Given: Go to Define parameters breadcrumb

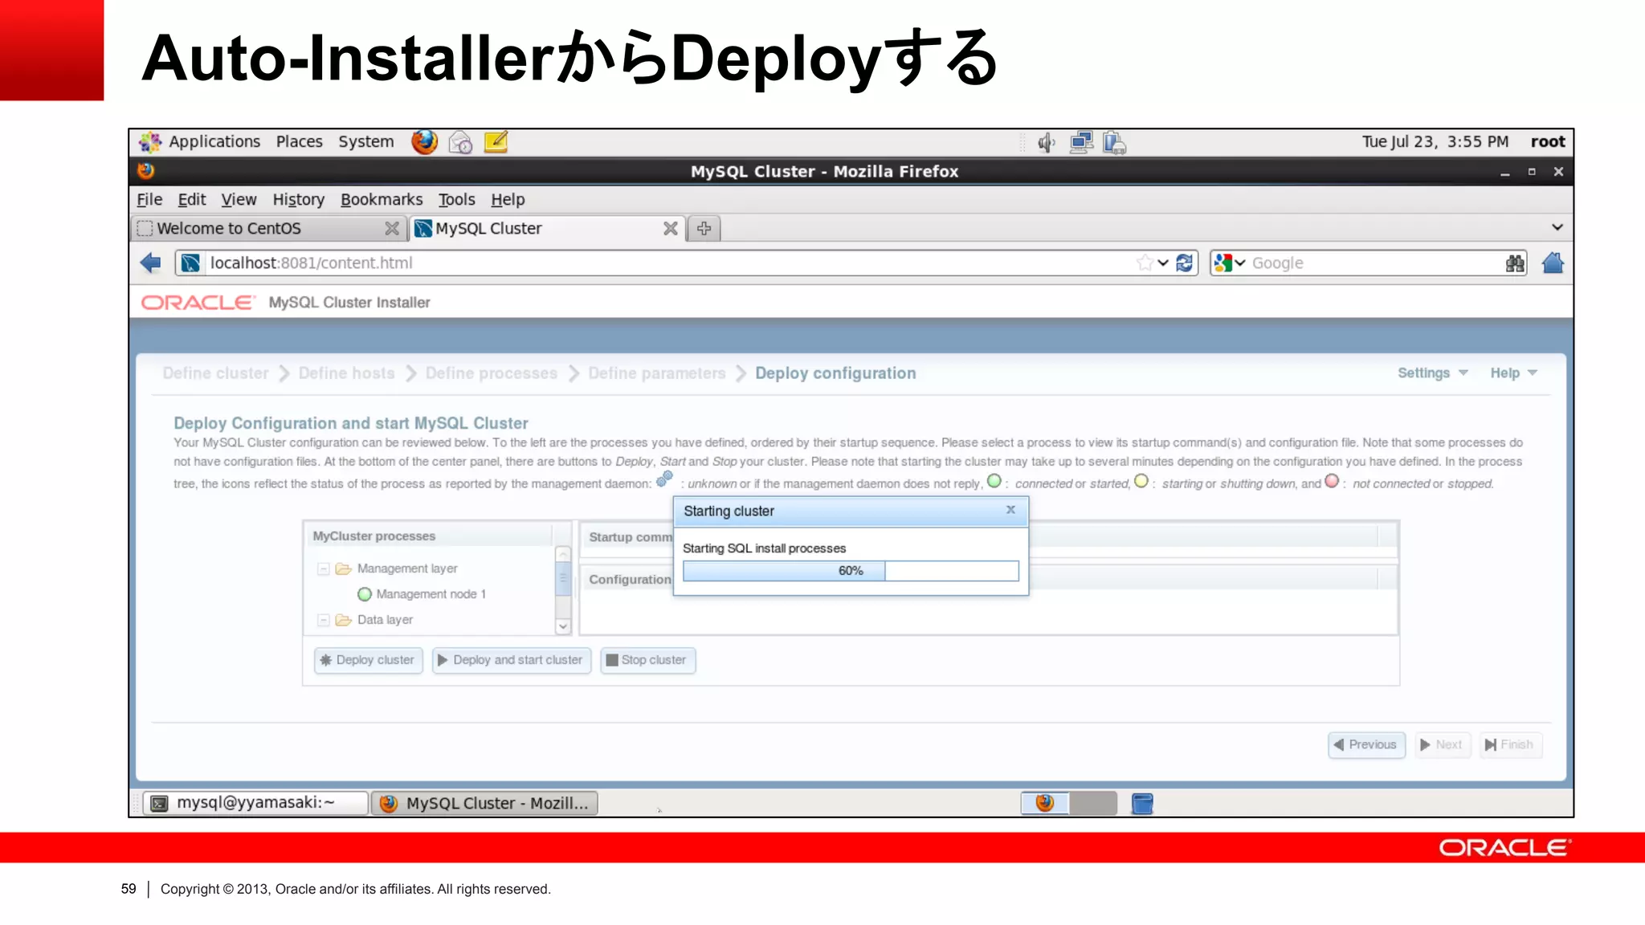Looking at the screenshot, I should pos(656,373).
